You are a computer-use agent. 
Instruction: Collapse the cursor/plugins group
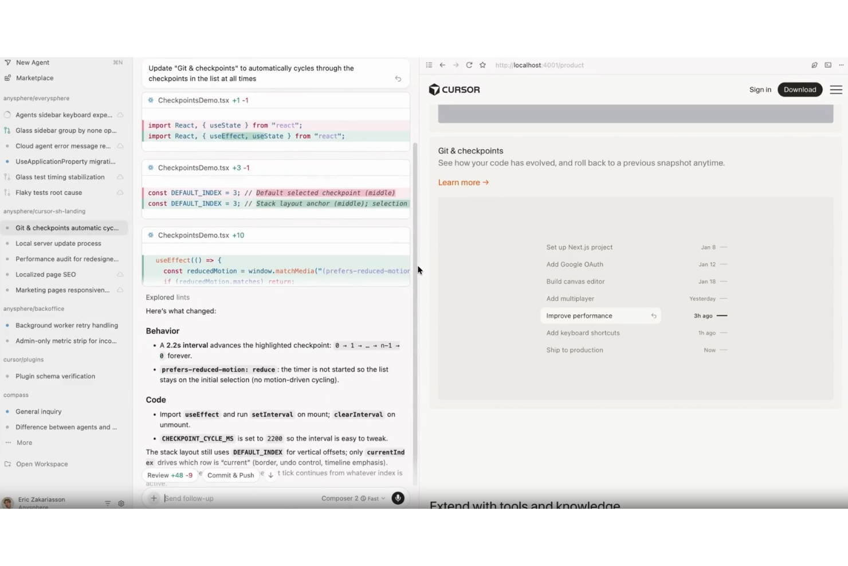click(x=23, y=360)
